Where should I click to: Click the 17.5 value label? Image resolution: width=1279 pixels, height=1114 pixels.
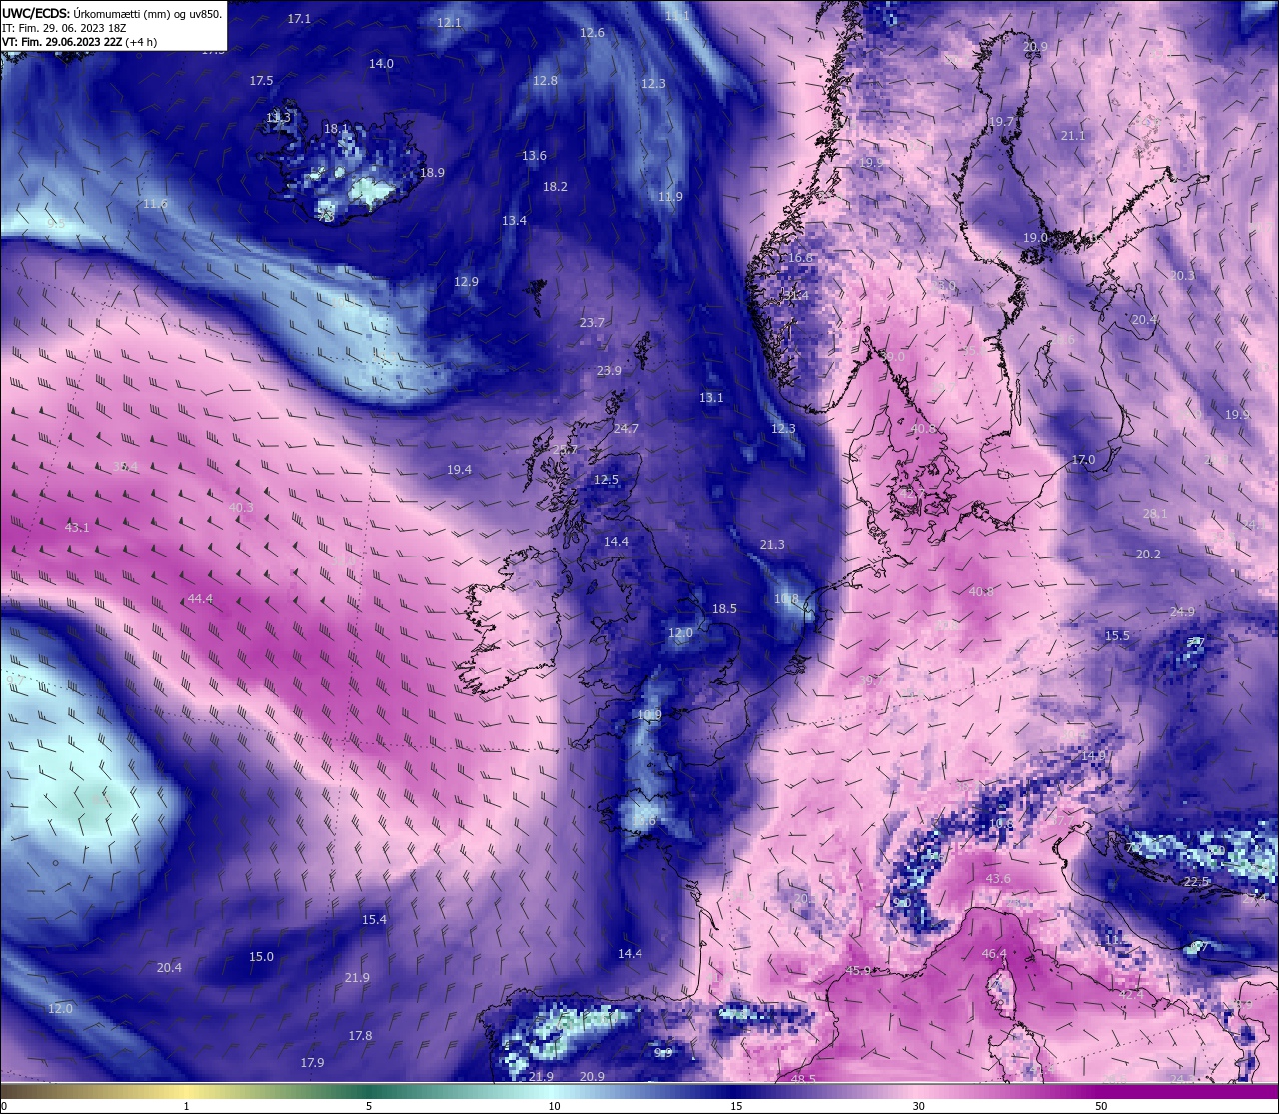click(x=261, y=81)
